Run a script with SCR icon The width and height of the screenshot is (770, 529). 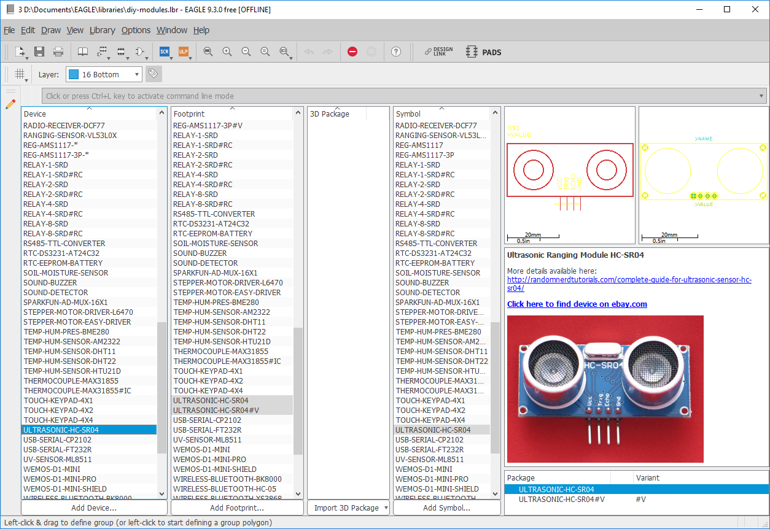[x=165, y=52]
